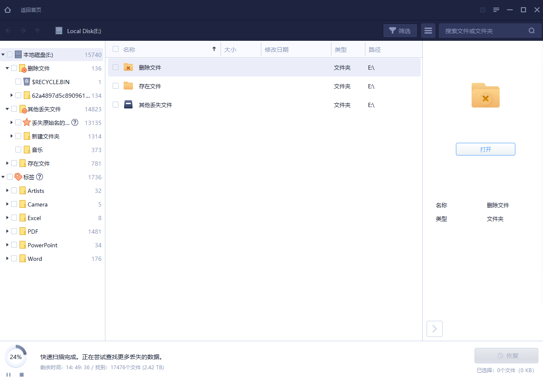Go up one level with up arrow

(x=37, y=31)
